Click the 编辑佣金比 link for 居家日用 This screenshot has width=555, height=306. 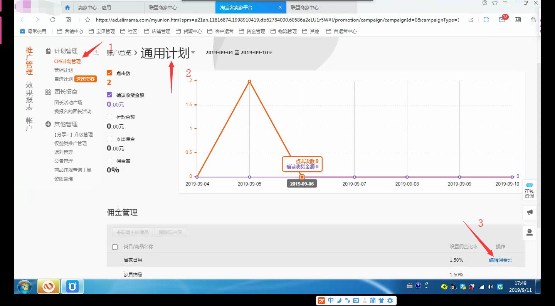tap(500, 260)
